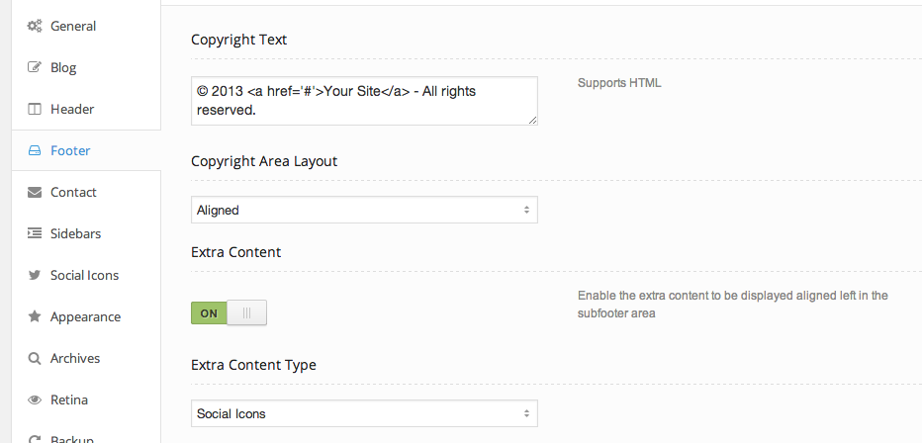
Task: Switch to the Appearance section
Action: pos(85,317)
